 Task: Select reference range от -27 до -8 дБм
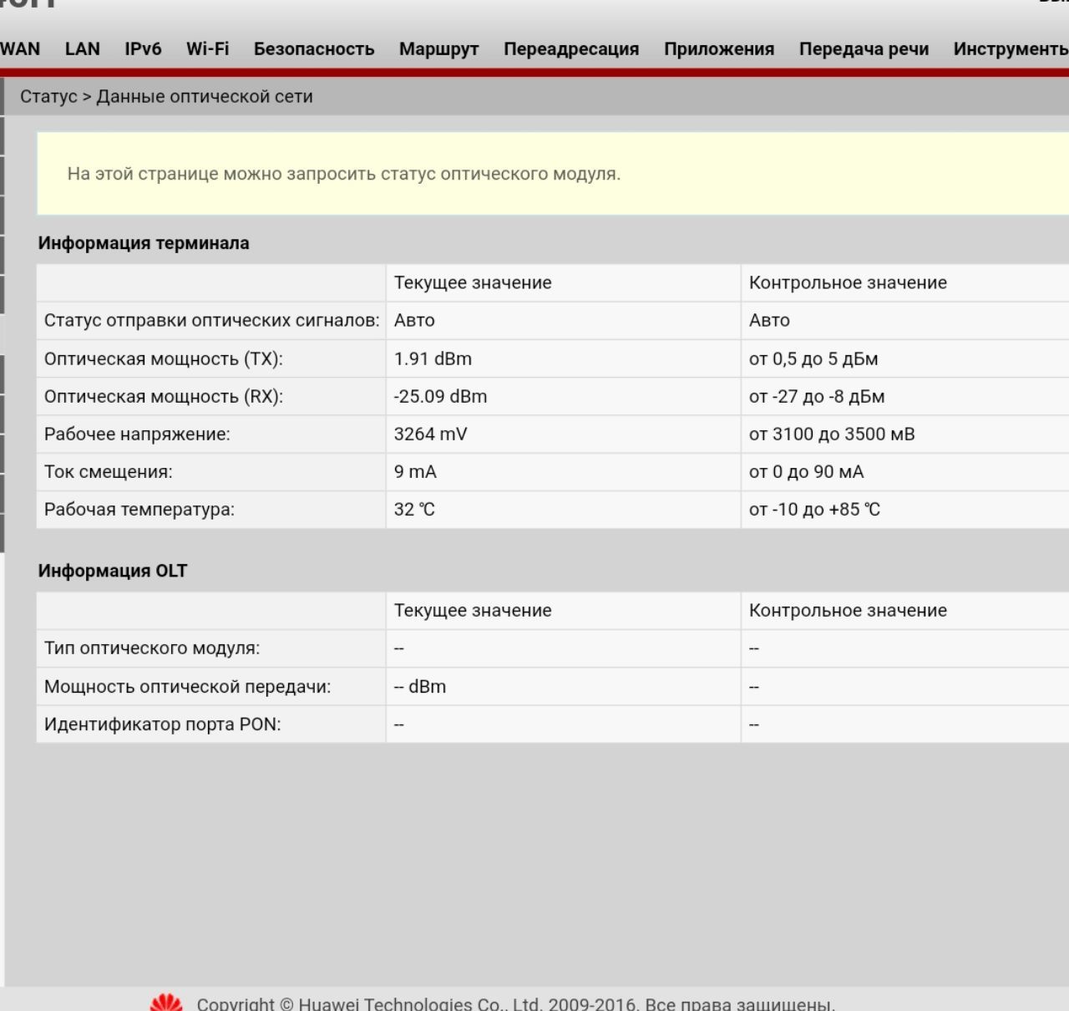coord(817,396)
